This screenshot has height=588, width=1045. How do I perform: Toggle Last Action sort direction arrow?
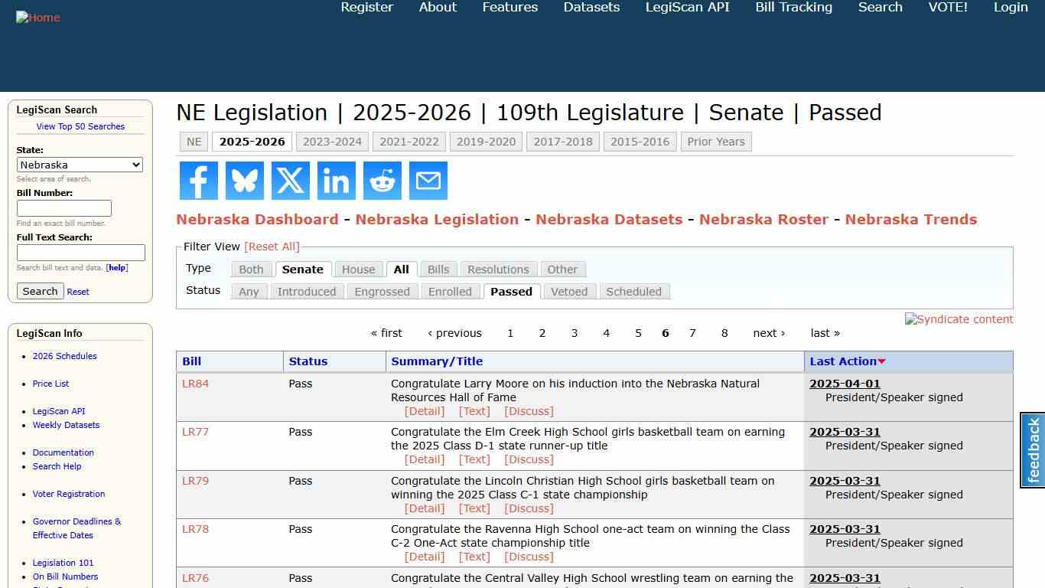[881, 361]
